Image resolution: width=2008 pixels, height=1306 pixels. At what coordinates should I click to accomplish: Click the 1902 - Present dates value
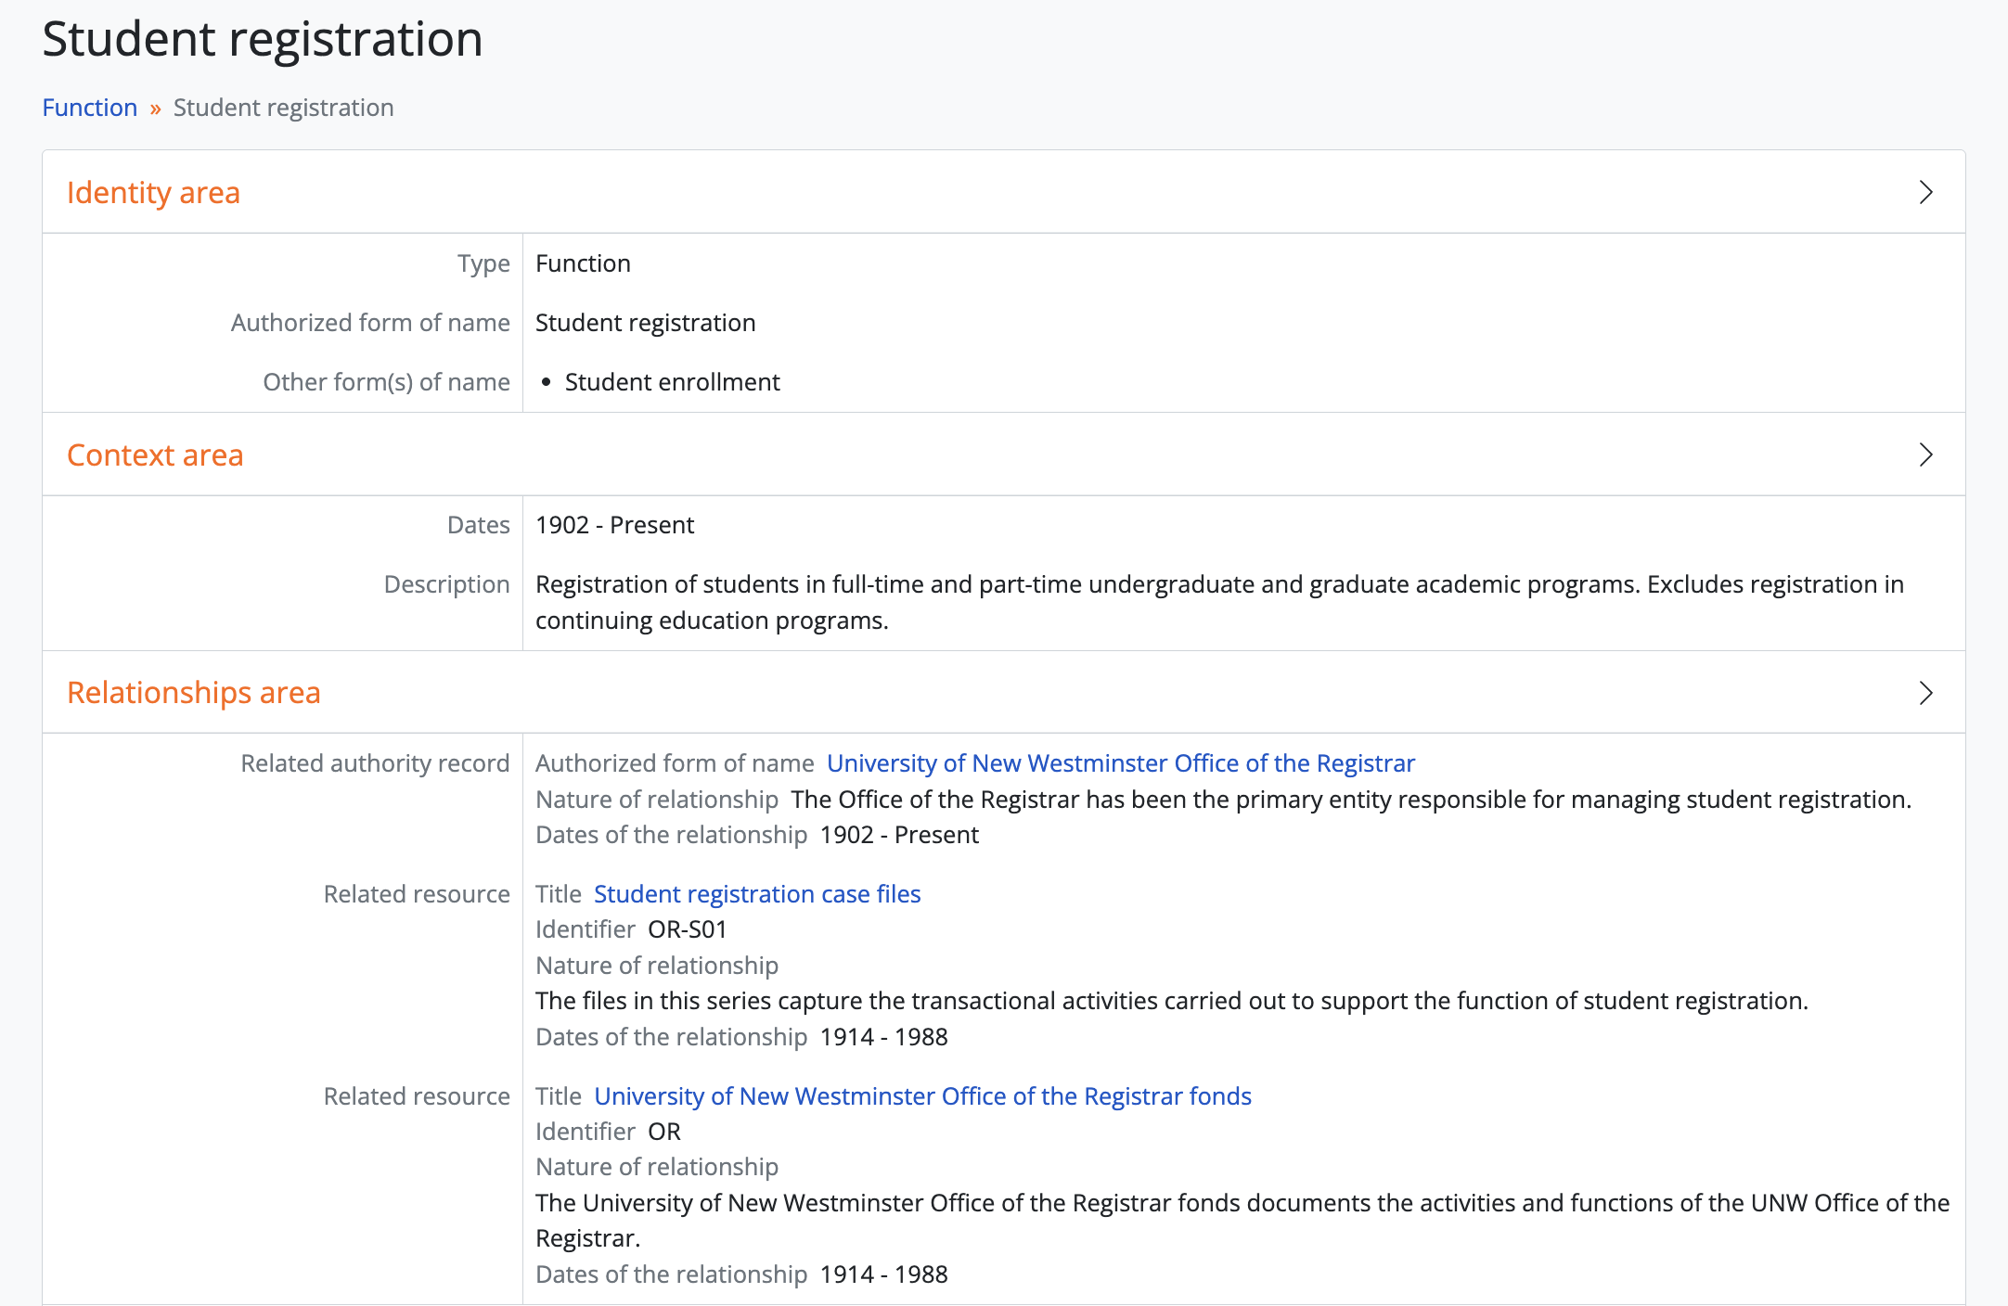(614, 525)
